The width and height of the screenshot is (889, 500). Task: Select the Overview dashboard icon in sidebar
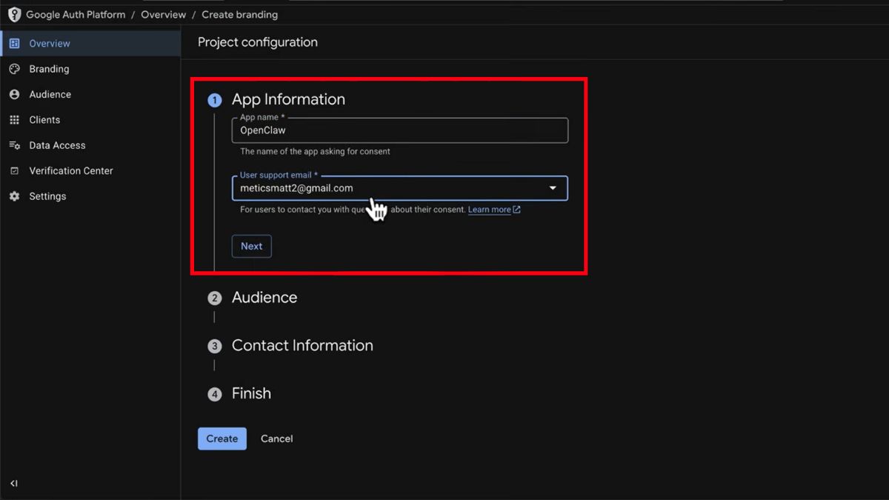pyautogui.click(x=14, y=44)
